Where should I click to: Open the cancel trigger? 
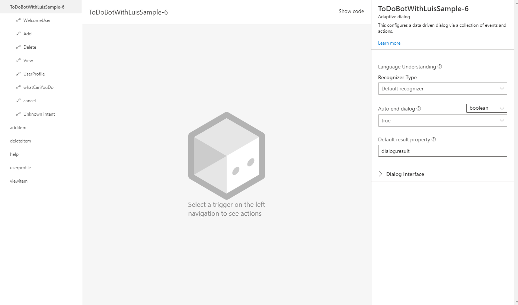[41, 101]
